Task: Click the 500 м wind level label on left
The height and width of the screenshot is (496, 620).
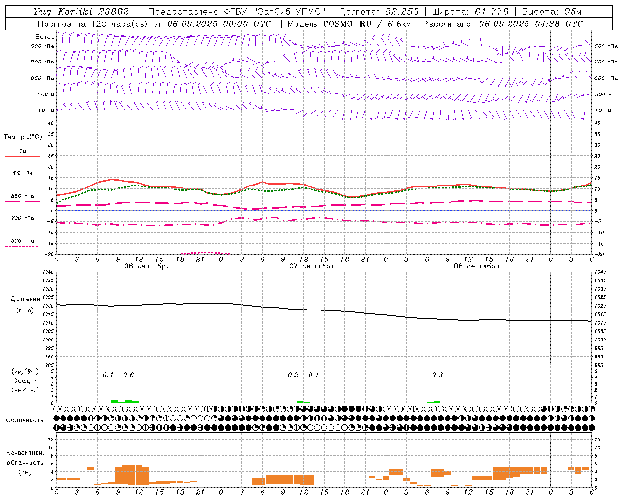Action: tap(46, 94)
